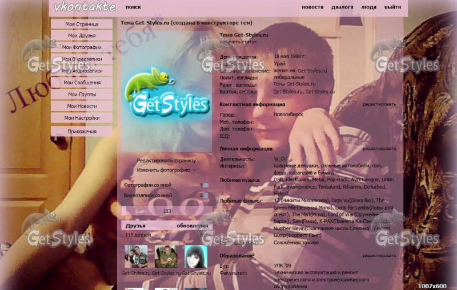Click hometown Урай
This screenshot has width=457, height=290.
(279, 64)
